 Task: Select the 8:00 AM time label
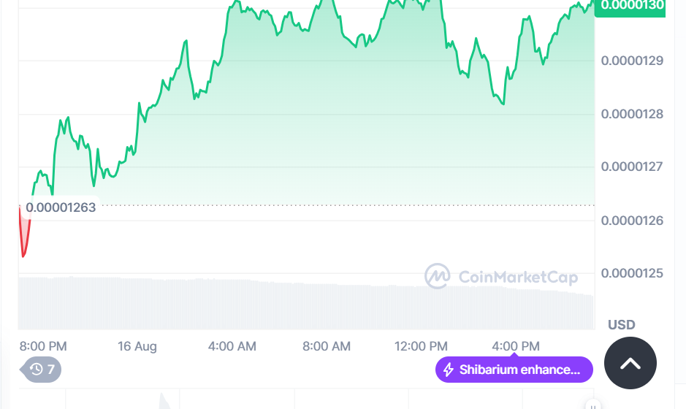point(327,346)
